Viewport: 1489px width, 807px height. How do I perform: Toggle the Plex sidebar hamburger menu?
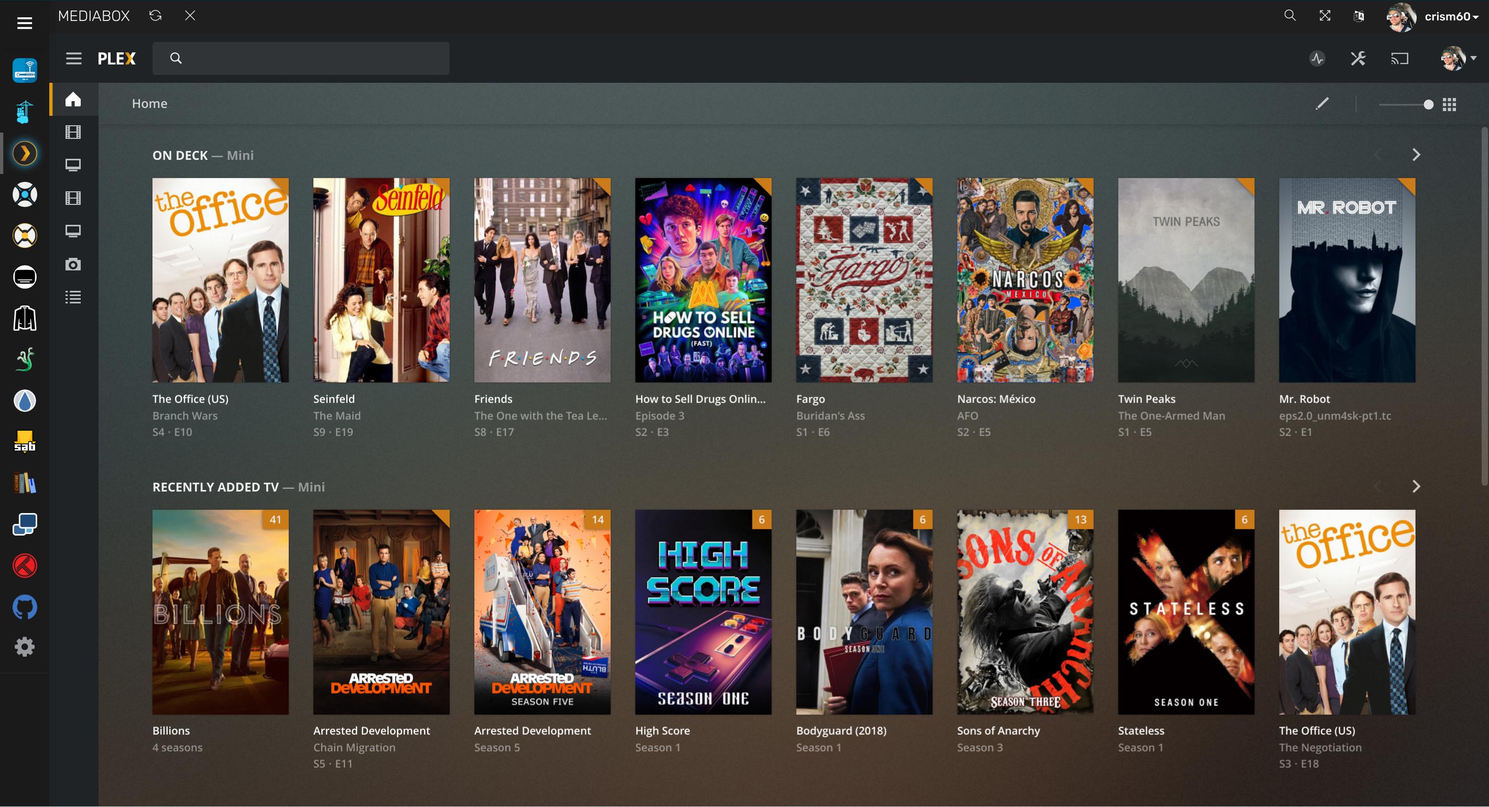pos(73,58)
